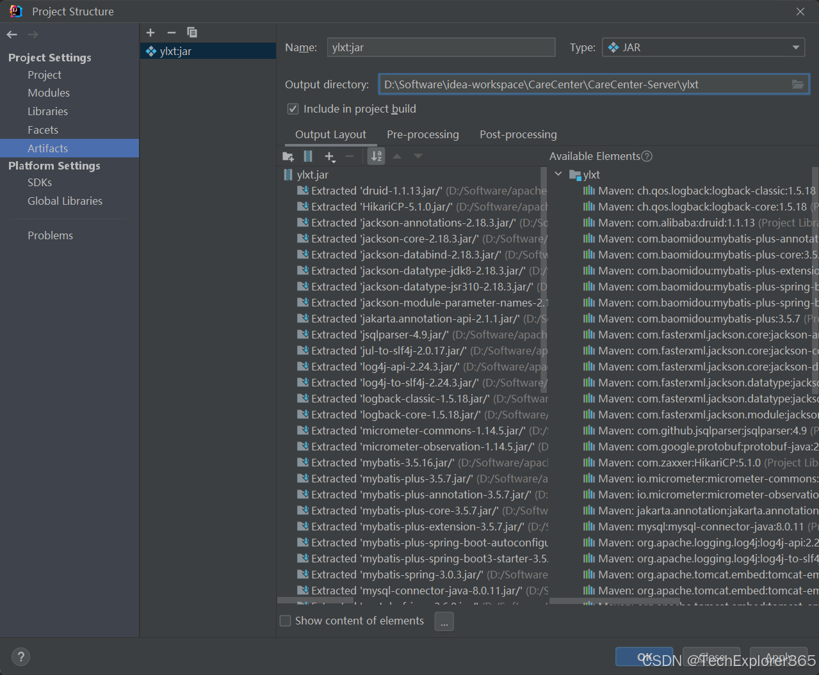The image size is (819, 675).
Task: Click the Close button
Action: coord(711,657)
